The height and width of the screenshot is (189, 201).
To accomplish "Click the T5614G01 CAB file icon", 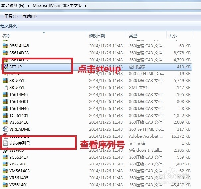I will pos(5,101).
